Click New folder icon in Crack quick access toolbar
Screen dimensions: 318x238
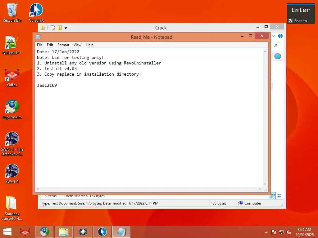click(60, 28)
